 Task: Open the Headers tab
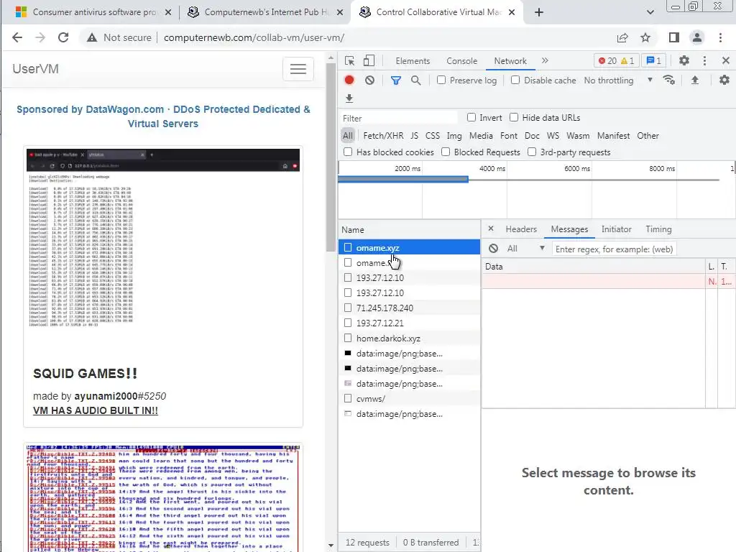[521, 229]
